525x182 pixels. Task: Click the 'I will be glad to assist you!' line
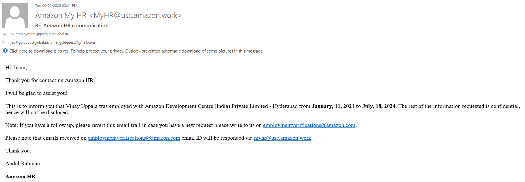tap(36, 93)
